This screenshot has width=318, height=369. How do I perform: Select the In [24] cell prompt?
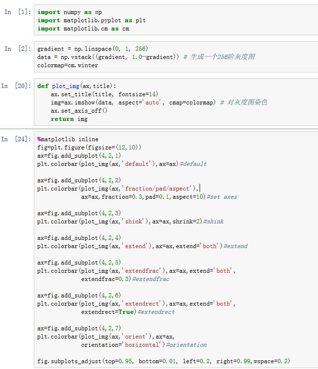(x=15, y=139)
